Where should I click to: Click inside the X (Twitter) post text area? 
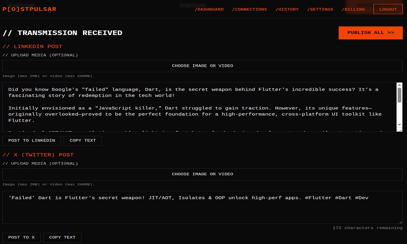[203, 207]
